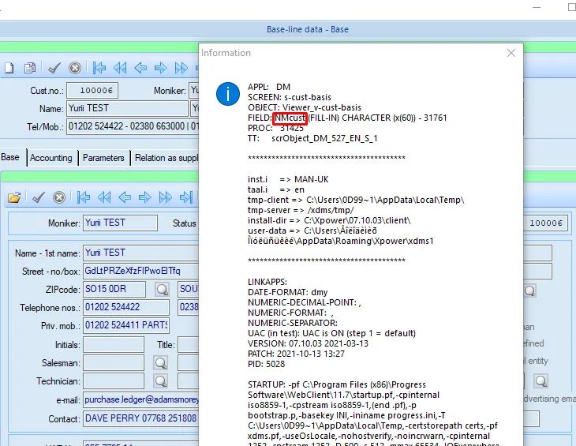Click the checkmark save icon in top toolbar
576x446 pixels.
pyautogui.click(x=54, y=68)
